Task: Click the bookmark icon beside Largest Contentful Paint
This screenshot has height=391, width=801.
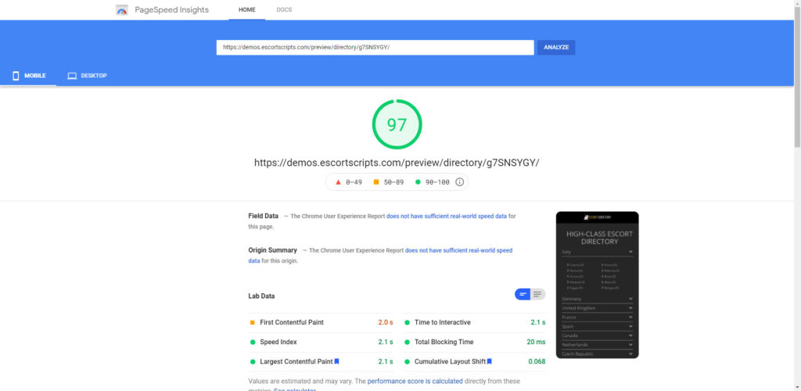Action: [x=336, y=361]
